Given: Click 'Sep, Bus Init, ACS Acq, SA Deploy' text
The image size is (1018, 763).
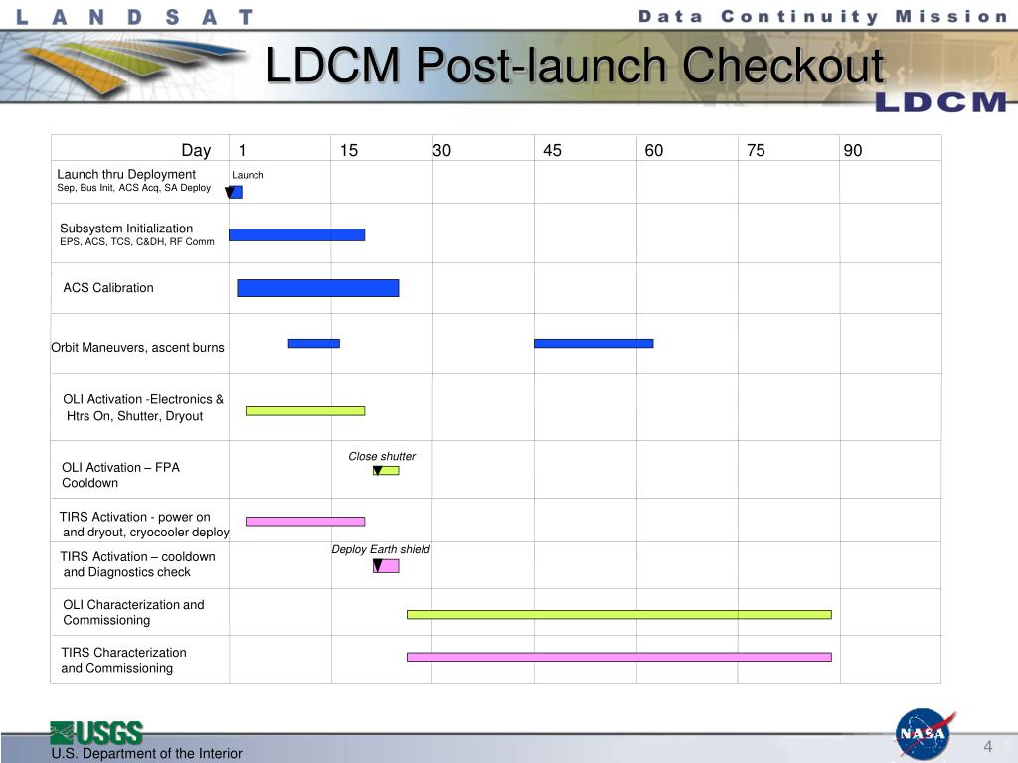Looking at the screenshot, I should click(x=134, y=188).
